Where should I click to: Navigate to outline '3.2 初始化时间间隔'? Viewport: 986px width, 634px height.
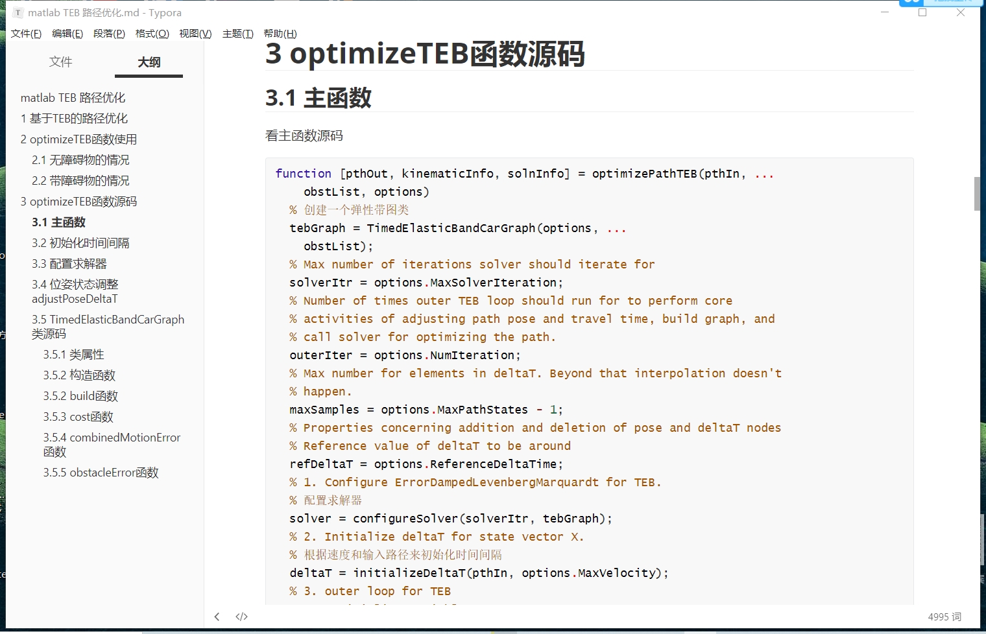[80, 243]
